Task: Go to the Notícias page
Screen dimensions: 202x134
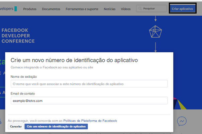Action: [110, 9]
